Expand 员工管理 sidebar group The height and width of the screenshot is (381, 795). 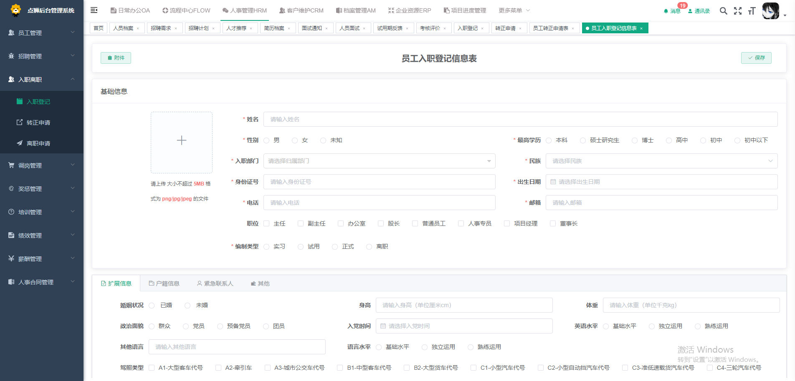tap(42, 33)
